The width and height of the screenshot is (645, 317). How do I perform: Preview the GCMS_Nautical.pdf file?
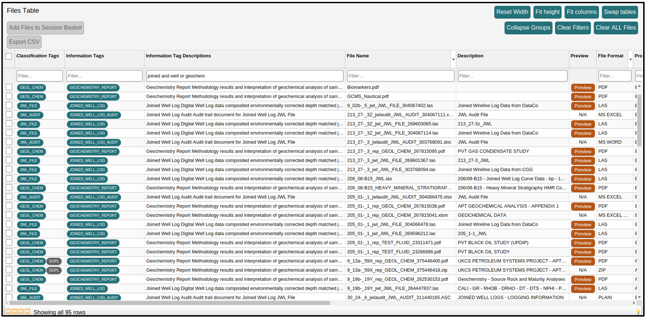tap(582, 97)
